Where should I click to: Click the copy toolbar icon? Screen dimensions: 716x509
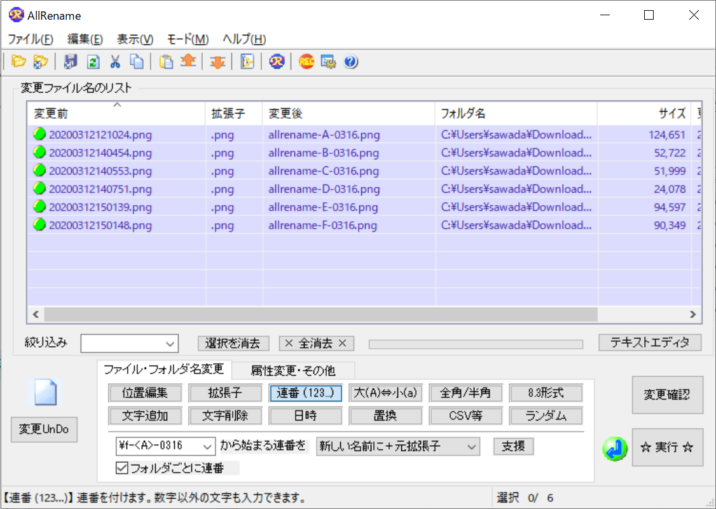pos(137,62)
